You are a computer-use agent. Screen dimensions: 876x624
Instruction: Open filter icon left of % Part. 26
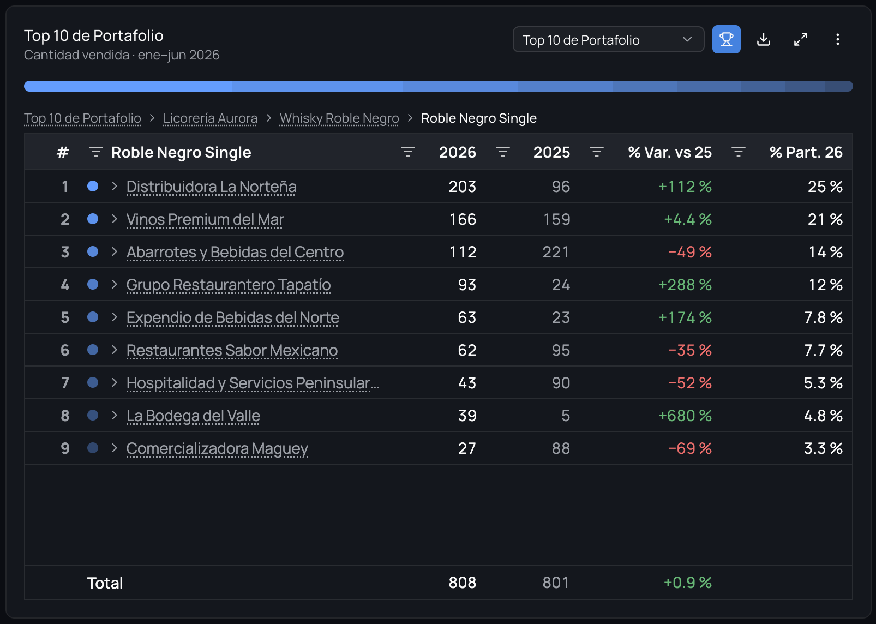[x=739, y=152]
